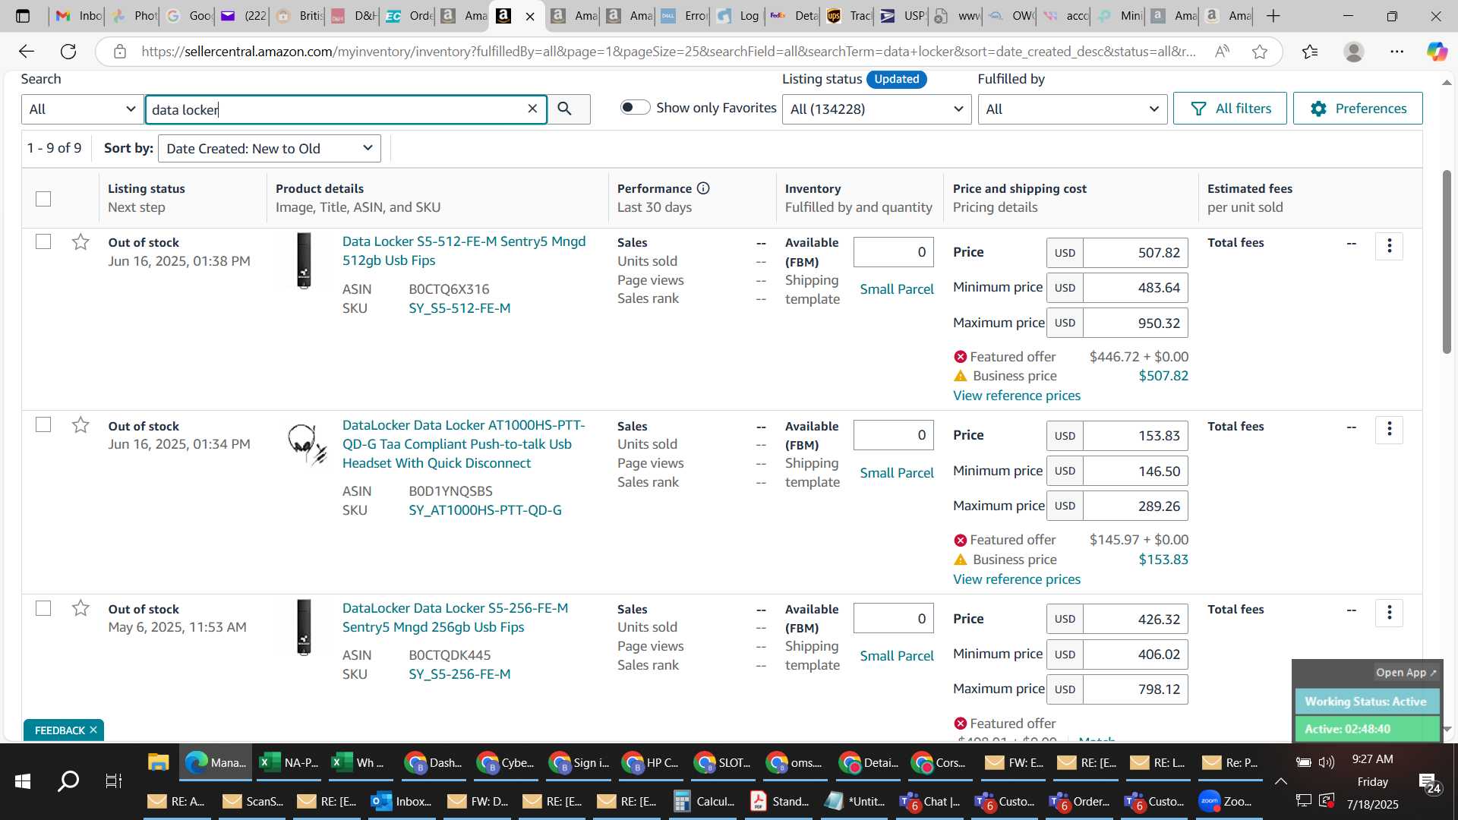The height and width of the screenshot is (820, 1458).
Task: Switch to FedEx Deta browser tab
Action: [x=793, y=16]
